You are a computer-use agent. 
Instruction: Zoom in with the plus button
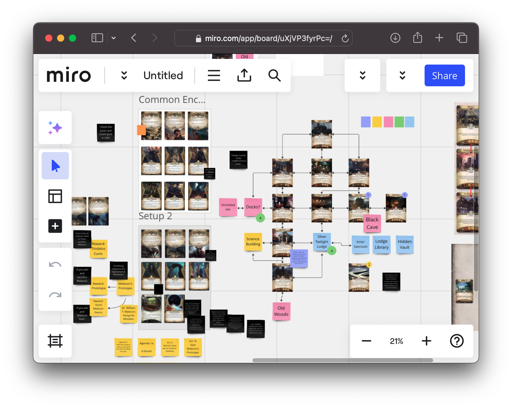(426, 341)
